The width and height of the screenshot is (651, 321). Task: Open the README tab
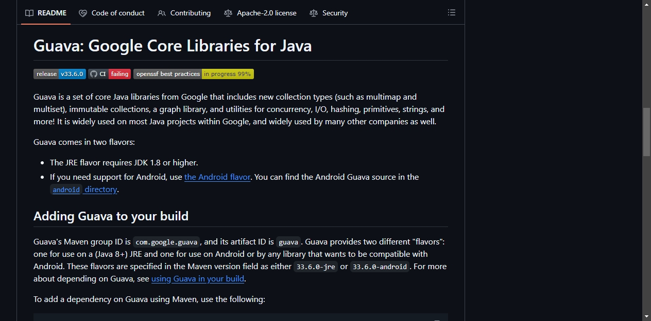46,13
